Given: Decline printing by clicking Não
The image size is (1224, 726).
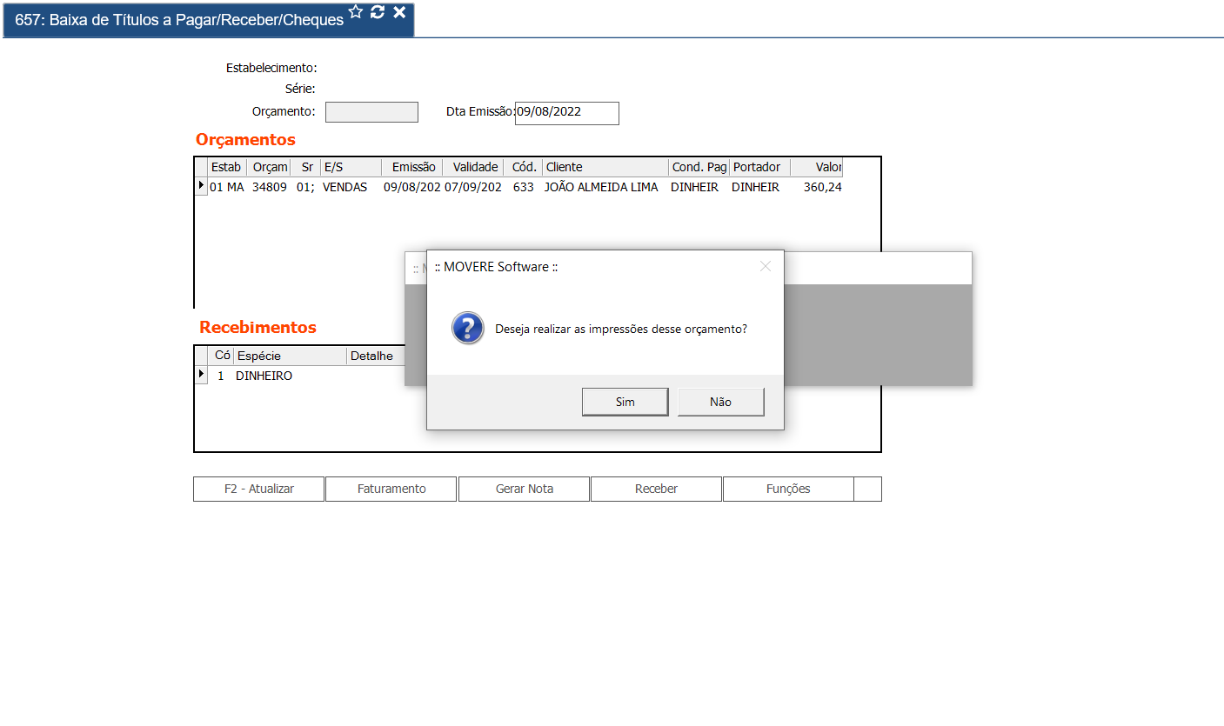Looking at the screenshot, I should click(721, 402).
